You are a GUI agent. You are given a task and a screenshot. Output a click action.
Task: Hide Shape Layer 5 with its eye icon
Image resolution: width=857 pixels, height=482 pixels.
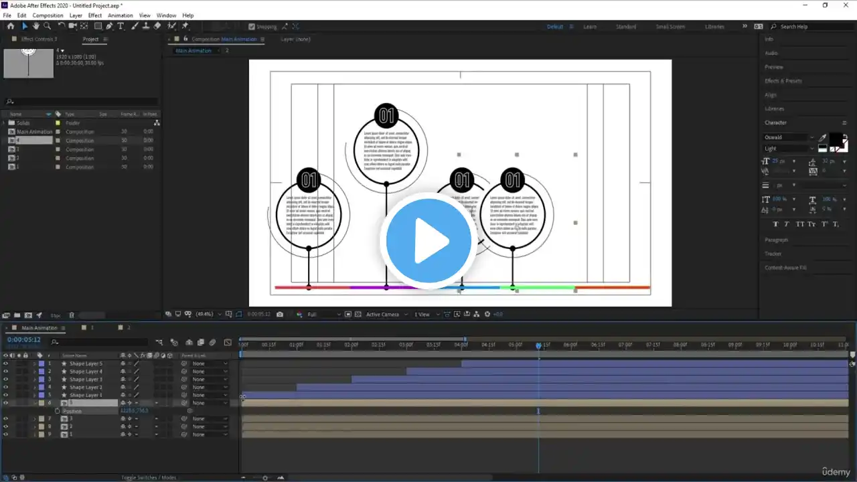click(6, 364)
